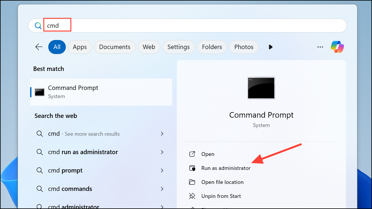Select Command Prompt best match result
Viewport: 372px width, 209px height.
(x=101, y=92)
